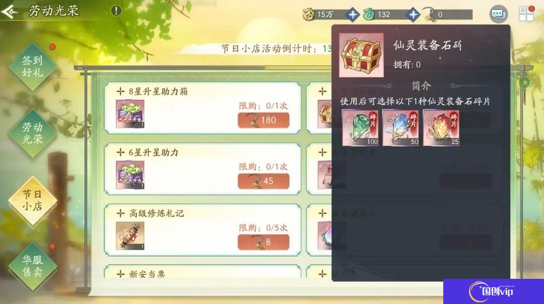Screen dimensions: 544x304
Task: Open the chat bubble icon
Action: point(498,14)
